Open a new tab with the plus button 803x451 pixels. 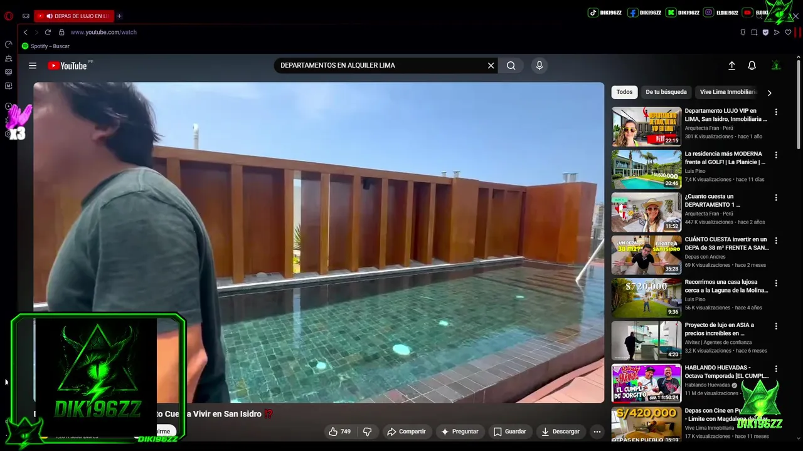click(x=119, y=16)
